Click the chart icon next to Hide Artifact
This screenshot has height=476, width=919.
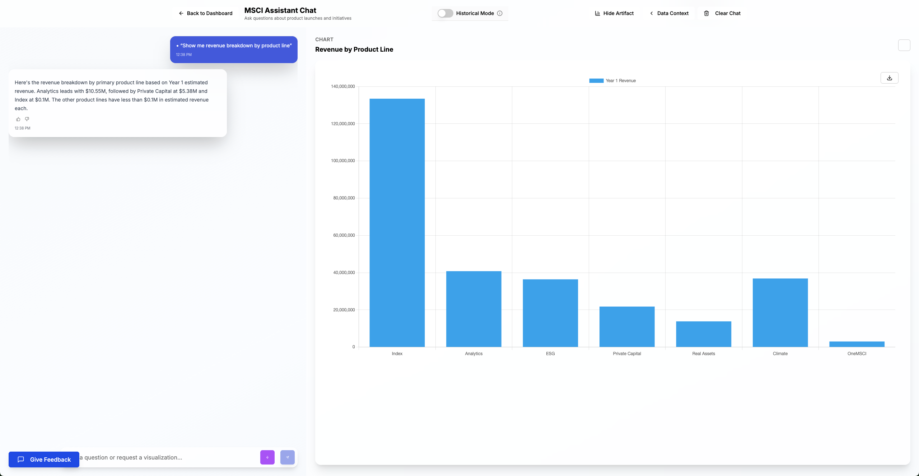(597, 13)
